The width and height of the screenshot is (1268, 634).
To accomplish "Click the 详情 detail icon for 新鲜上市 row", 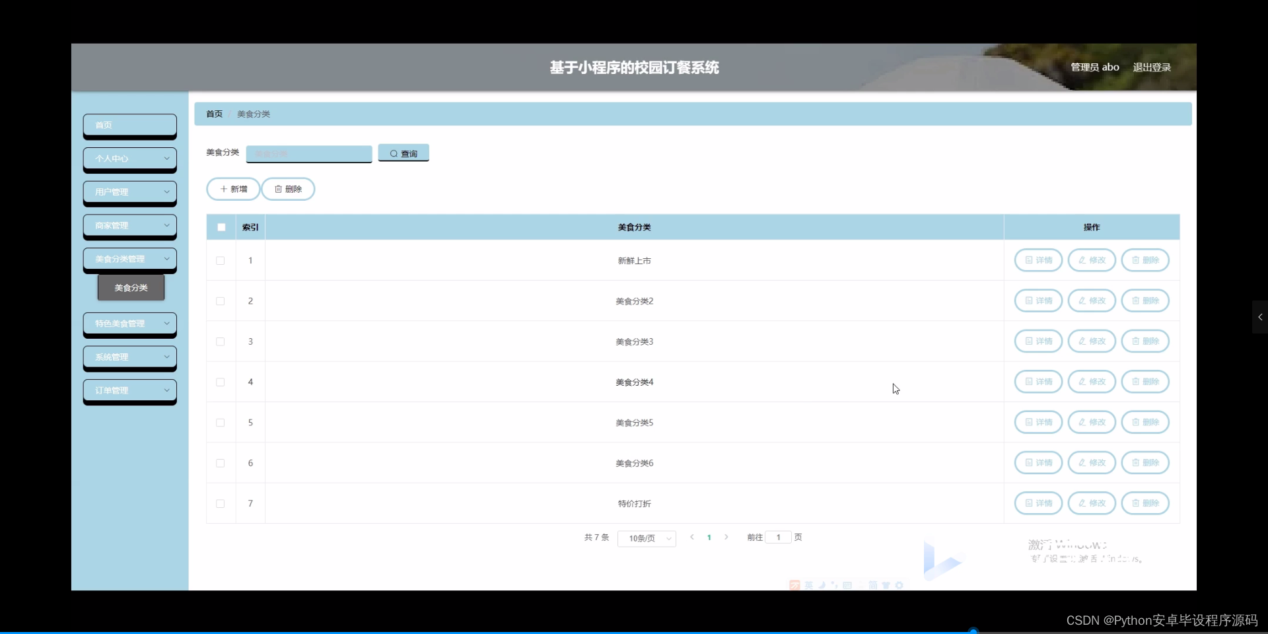I will [x=1028, y=260].
